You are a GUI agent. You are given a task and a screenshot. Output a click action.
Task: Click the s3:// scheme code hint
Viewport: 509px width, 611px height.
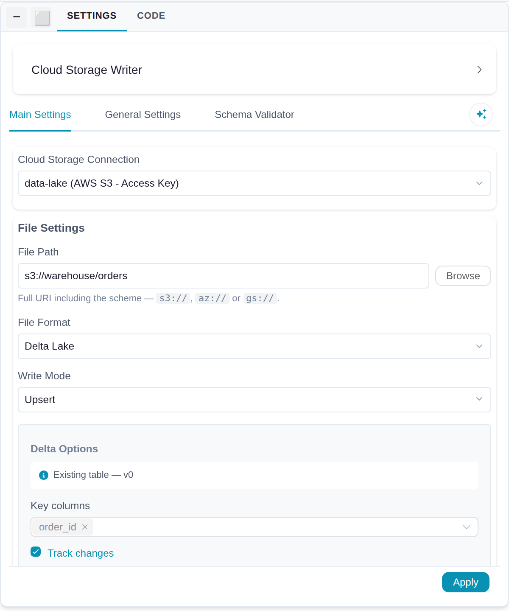[173, 298]
